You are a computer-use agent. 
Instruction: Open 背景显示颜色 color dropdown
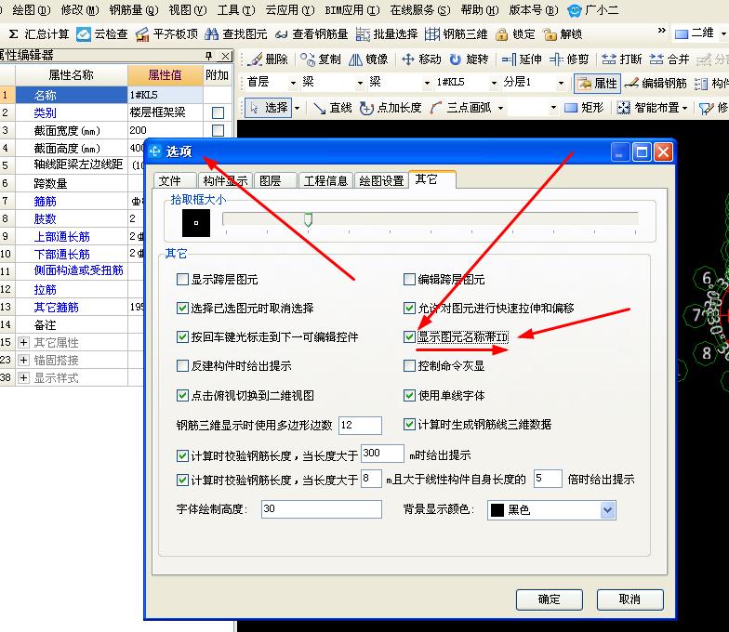(x=608, y=510)
